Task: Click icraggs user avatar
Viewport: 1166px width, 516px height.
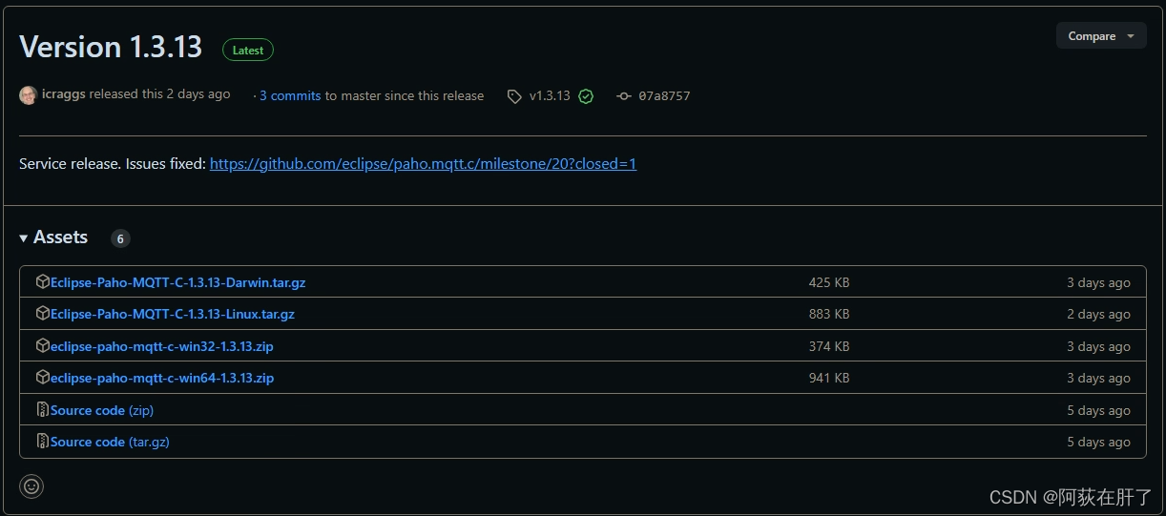Action: (28, 95)
